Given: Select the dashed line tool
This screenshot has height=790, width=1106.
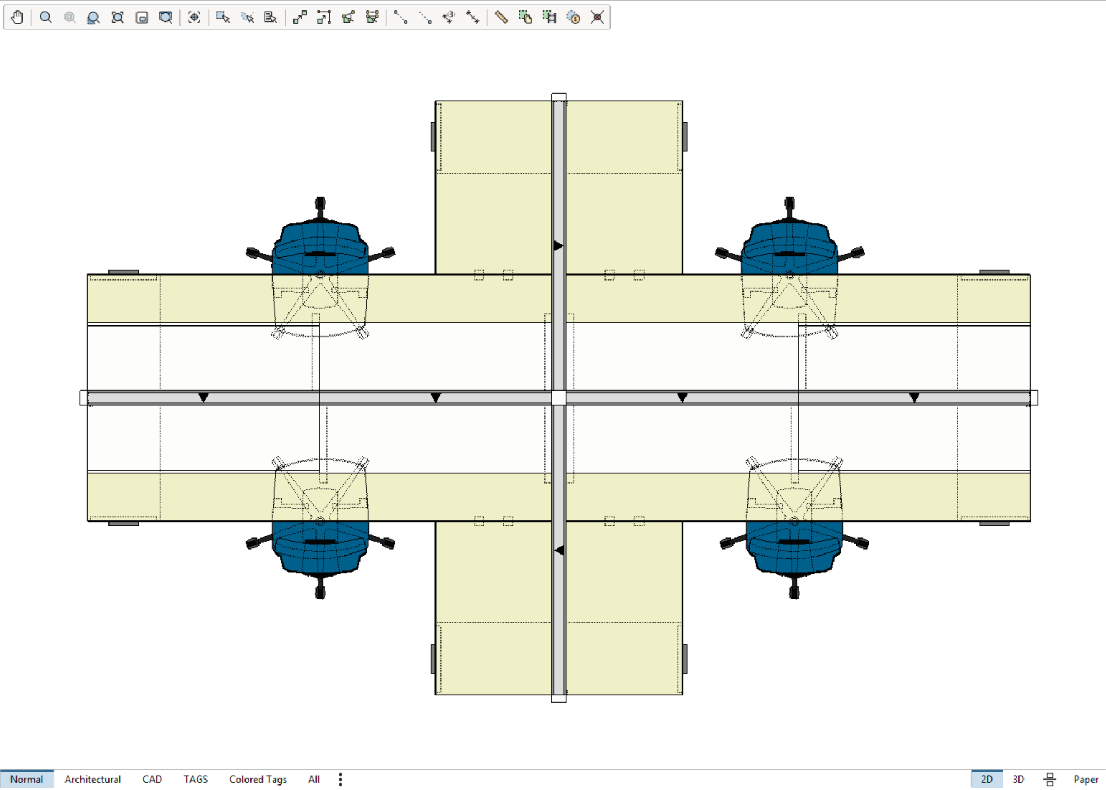Looking at the screenshot, I should tap(425, 18).
